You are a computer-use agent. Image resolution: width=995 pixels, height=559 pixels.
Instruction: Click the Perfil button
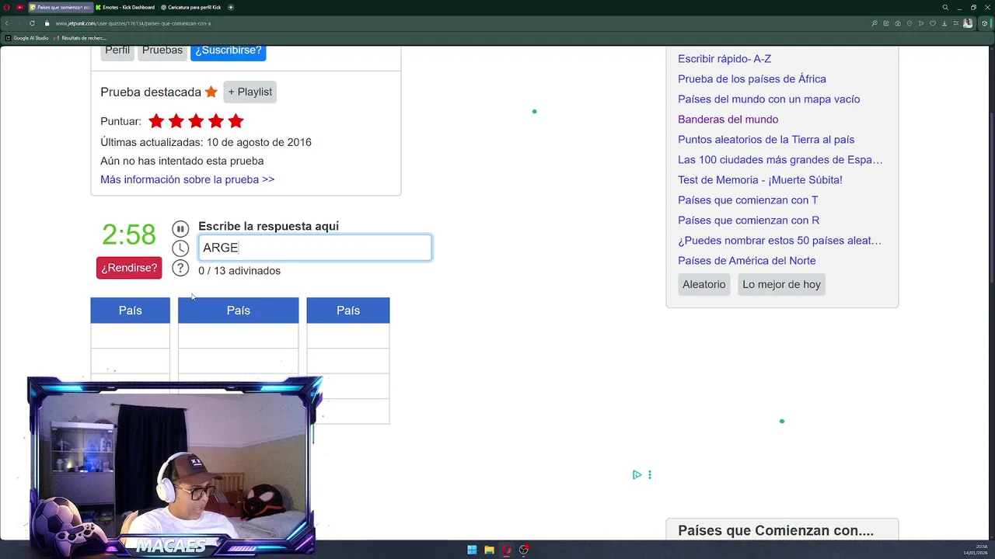(x=117, y=51)
